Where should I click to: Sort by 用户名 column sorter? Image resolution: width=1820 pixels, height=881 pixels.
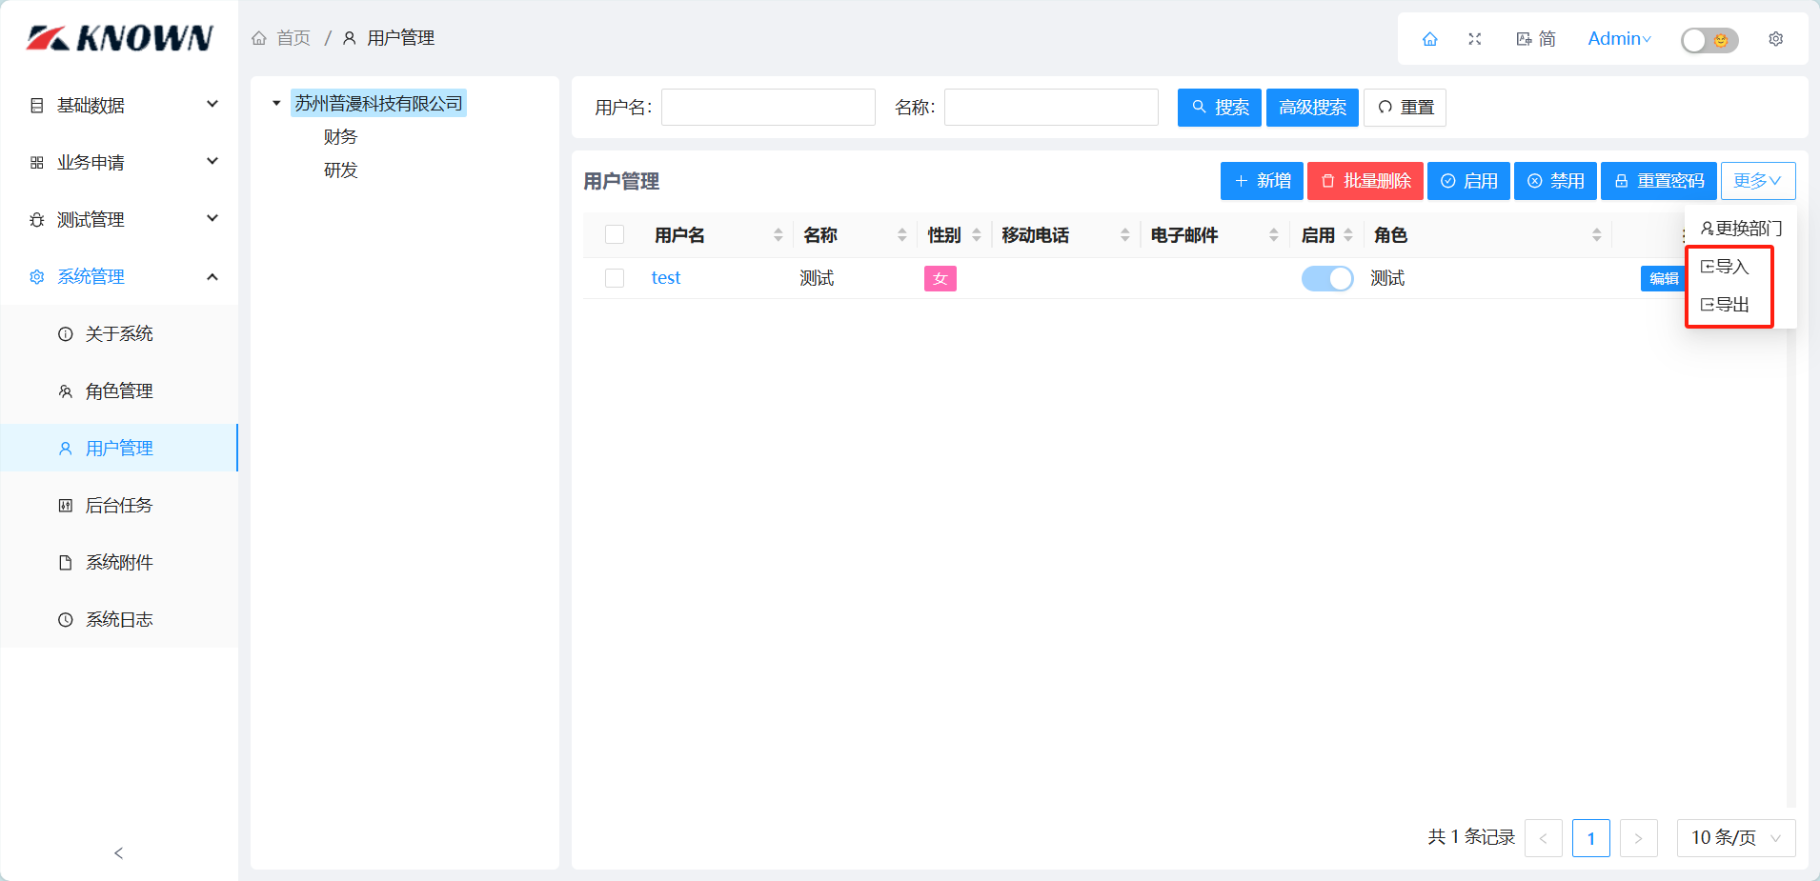(779, 235)
